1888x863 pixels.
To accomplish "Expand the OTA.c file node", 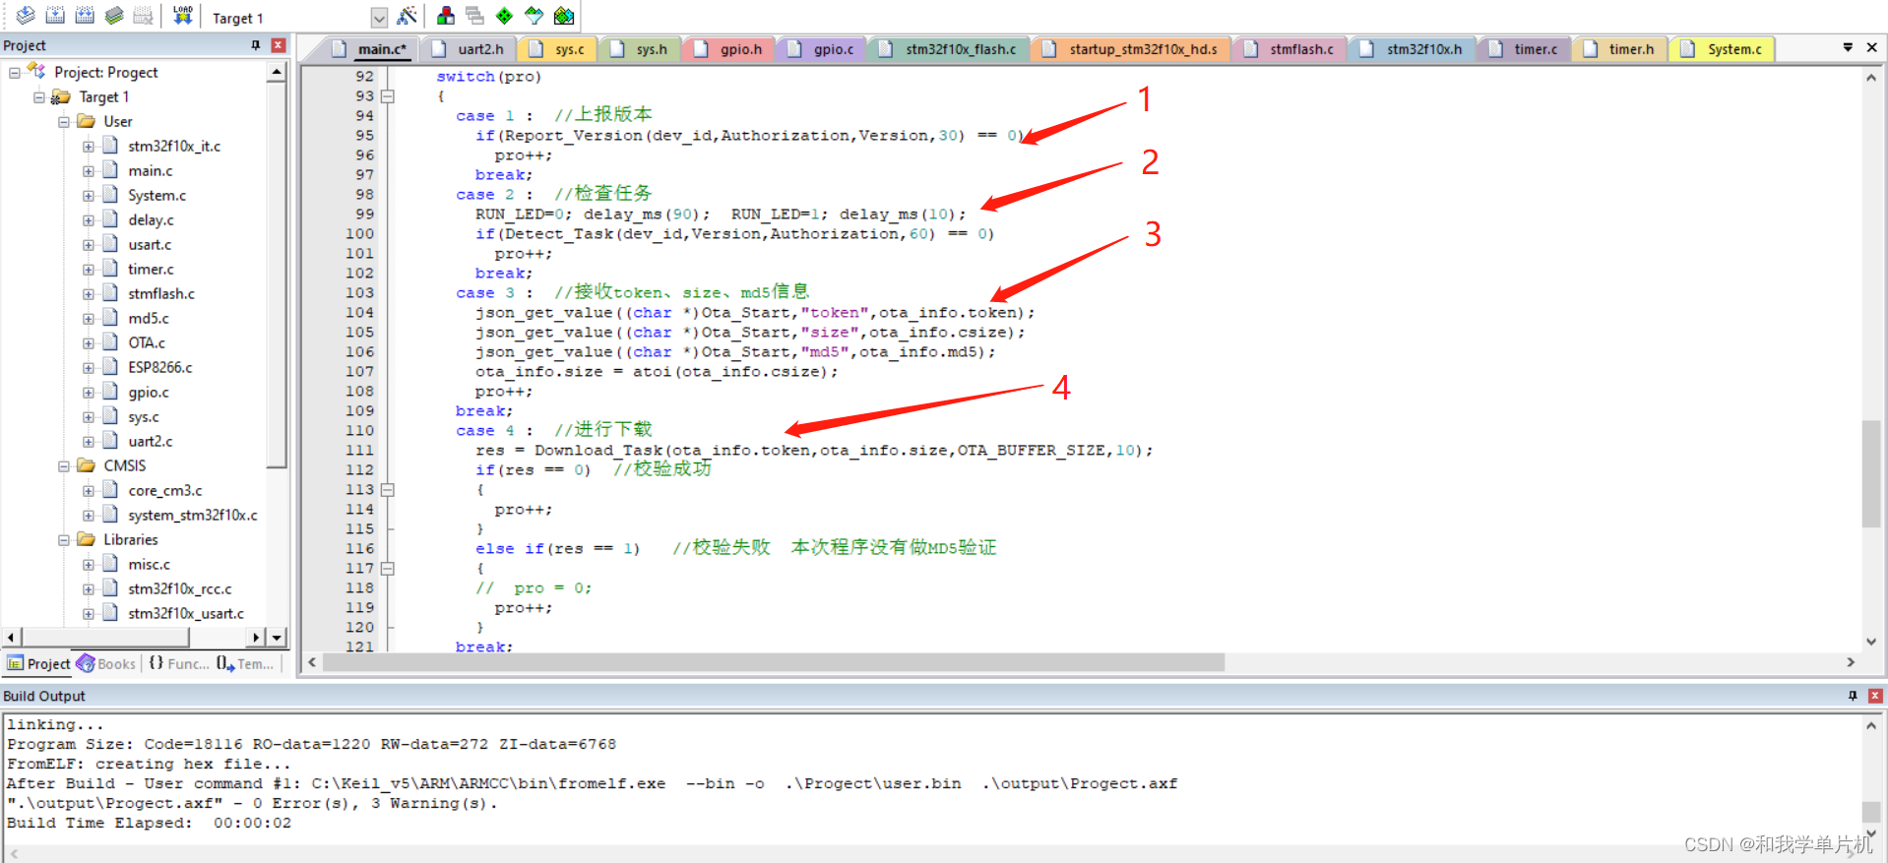I will (x=89, y=343).
